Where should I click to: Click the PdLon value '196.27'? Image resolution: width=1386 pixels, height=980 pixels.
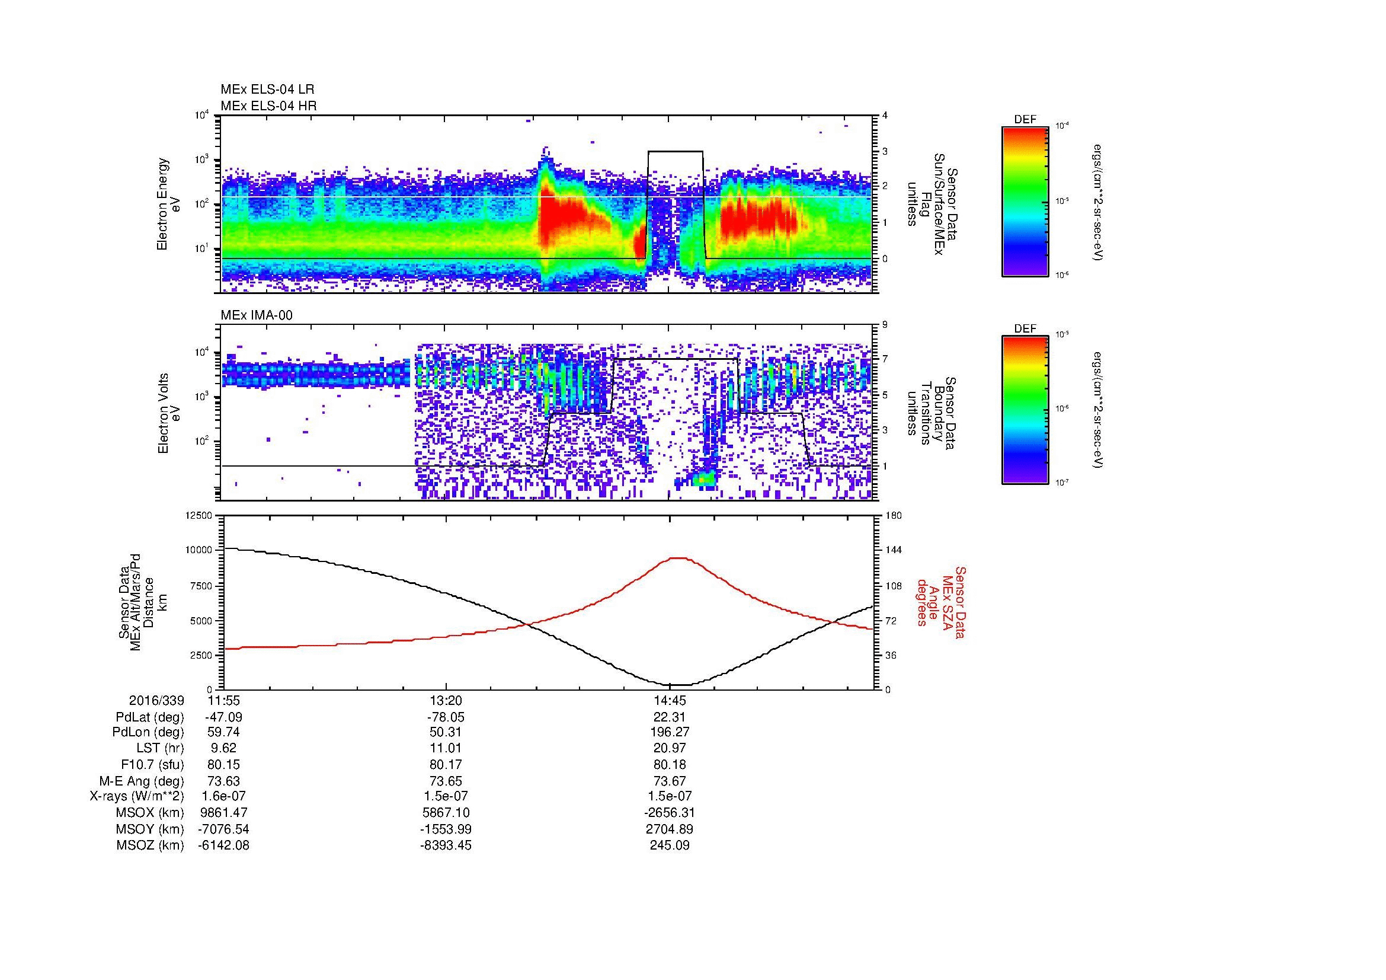[670, 732]
